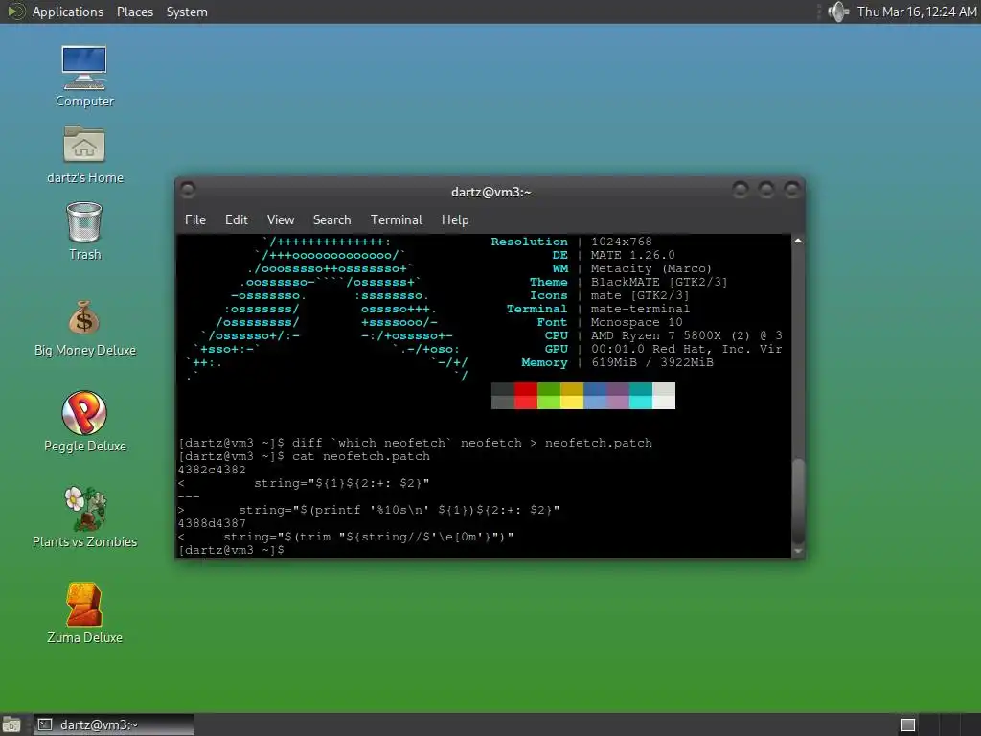Open the terminal window menu button in the title bar's left corner
Viewport: 981px width, 736px height.
coord(188,190)
